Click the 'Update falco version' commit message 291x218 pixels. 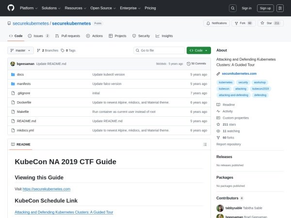tap(107, 84)
